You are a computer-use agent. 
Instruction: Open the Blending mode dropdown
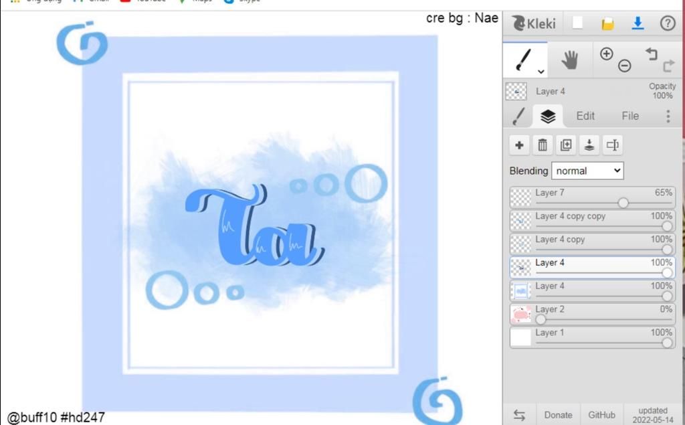click(x=587, y=171)
